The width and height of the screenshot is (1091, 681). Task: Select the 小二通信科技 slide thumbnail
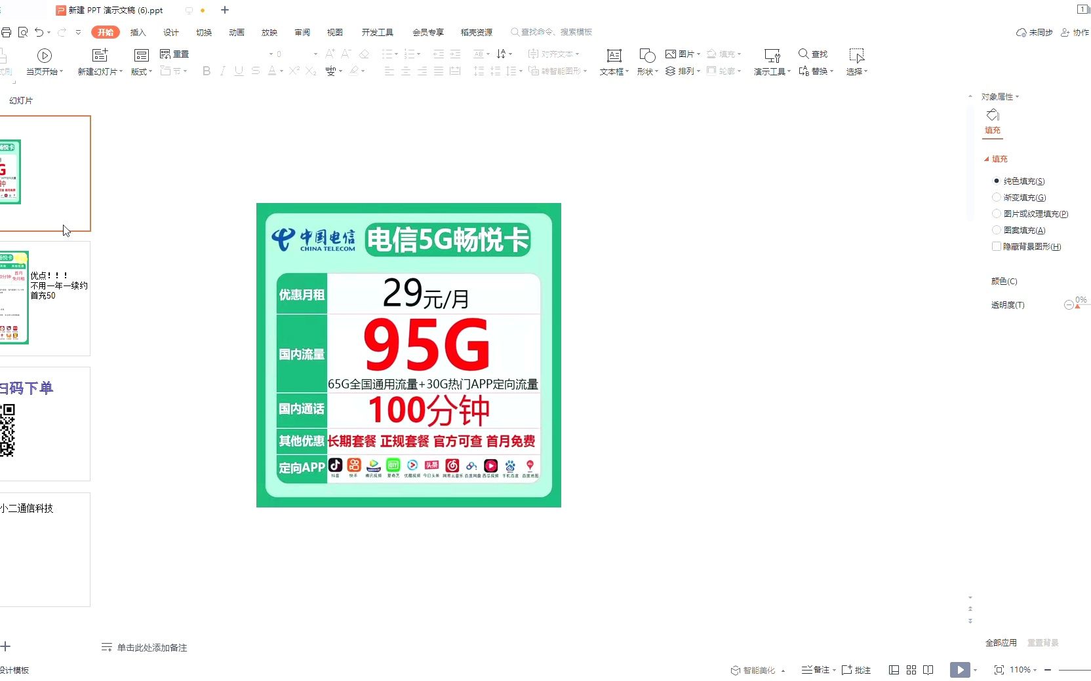tap(45, 549)
